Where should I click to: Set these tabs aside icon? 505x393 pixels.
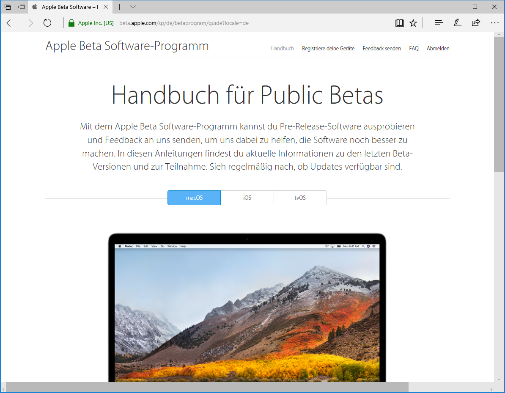(x=21, y=7)
